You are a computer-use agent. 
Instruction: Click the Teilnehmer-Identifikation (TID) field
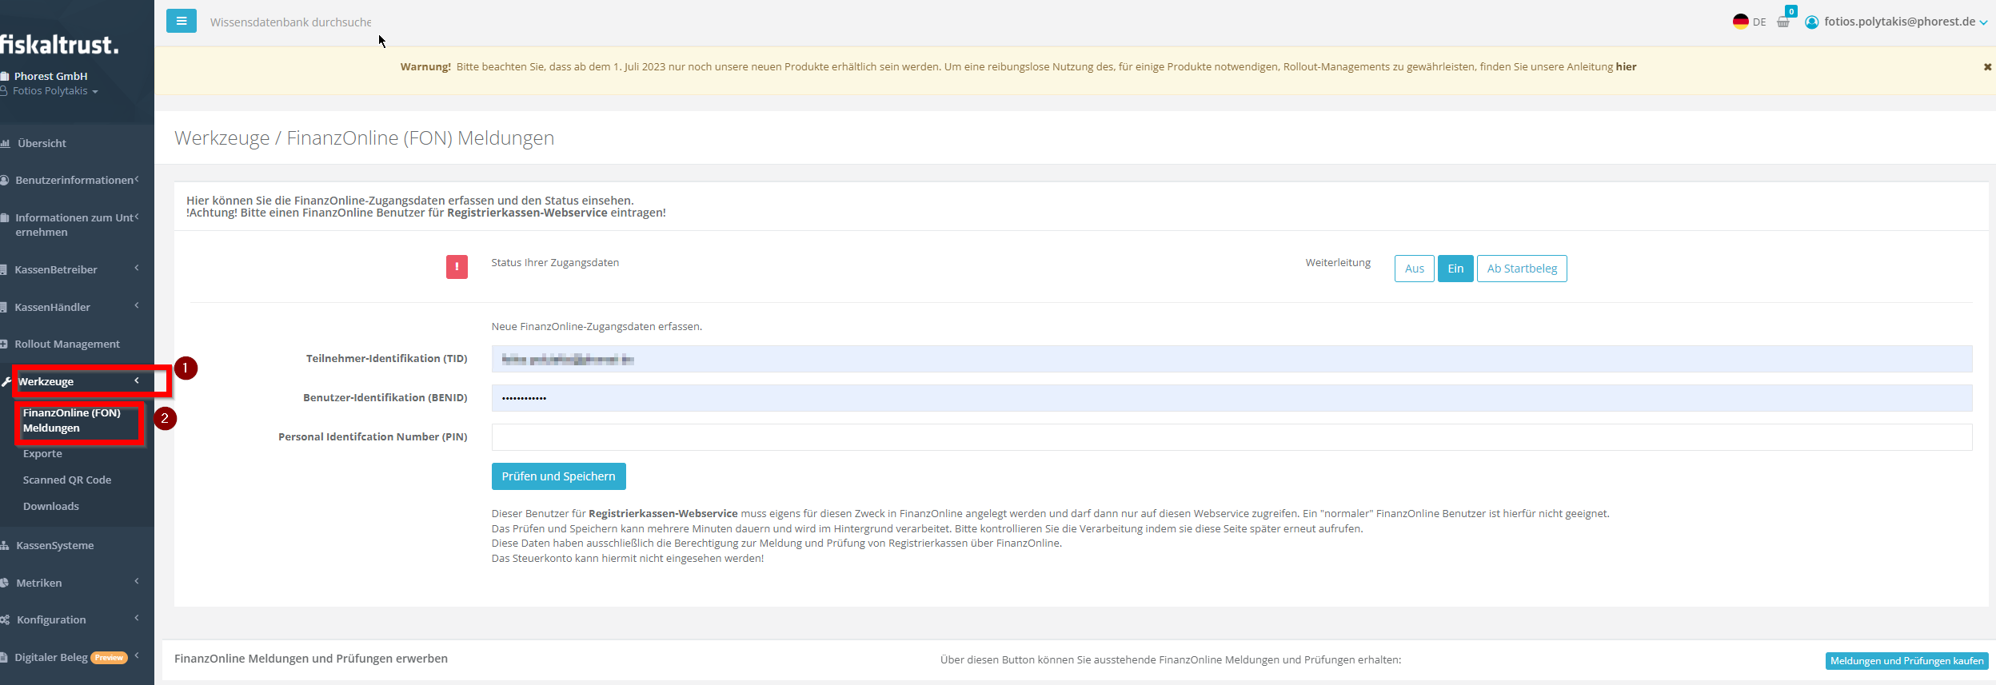coord(1232,359)
